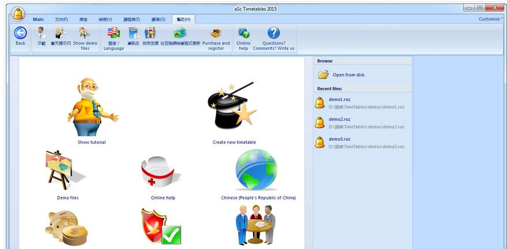This screenshot has height=249, width=507.
Task: Click the bell icon beside demo2.roz
Action: [x=320, y=122]
